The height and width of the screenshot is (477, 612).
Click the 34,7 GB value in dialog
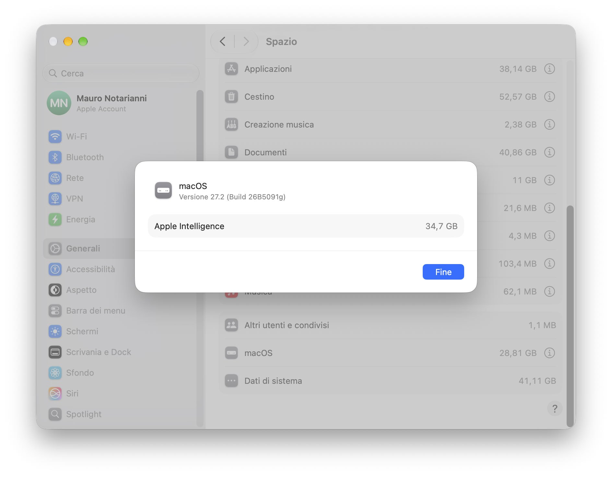pos(441,226)
